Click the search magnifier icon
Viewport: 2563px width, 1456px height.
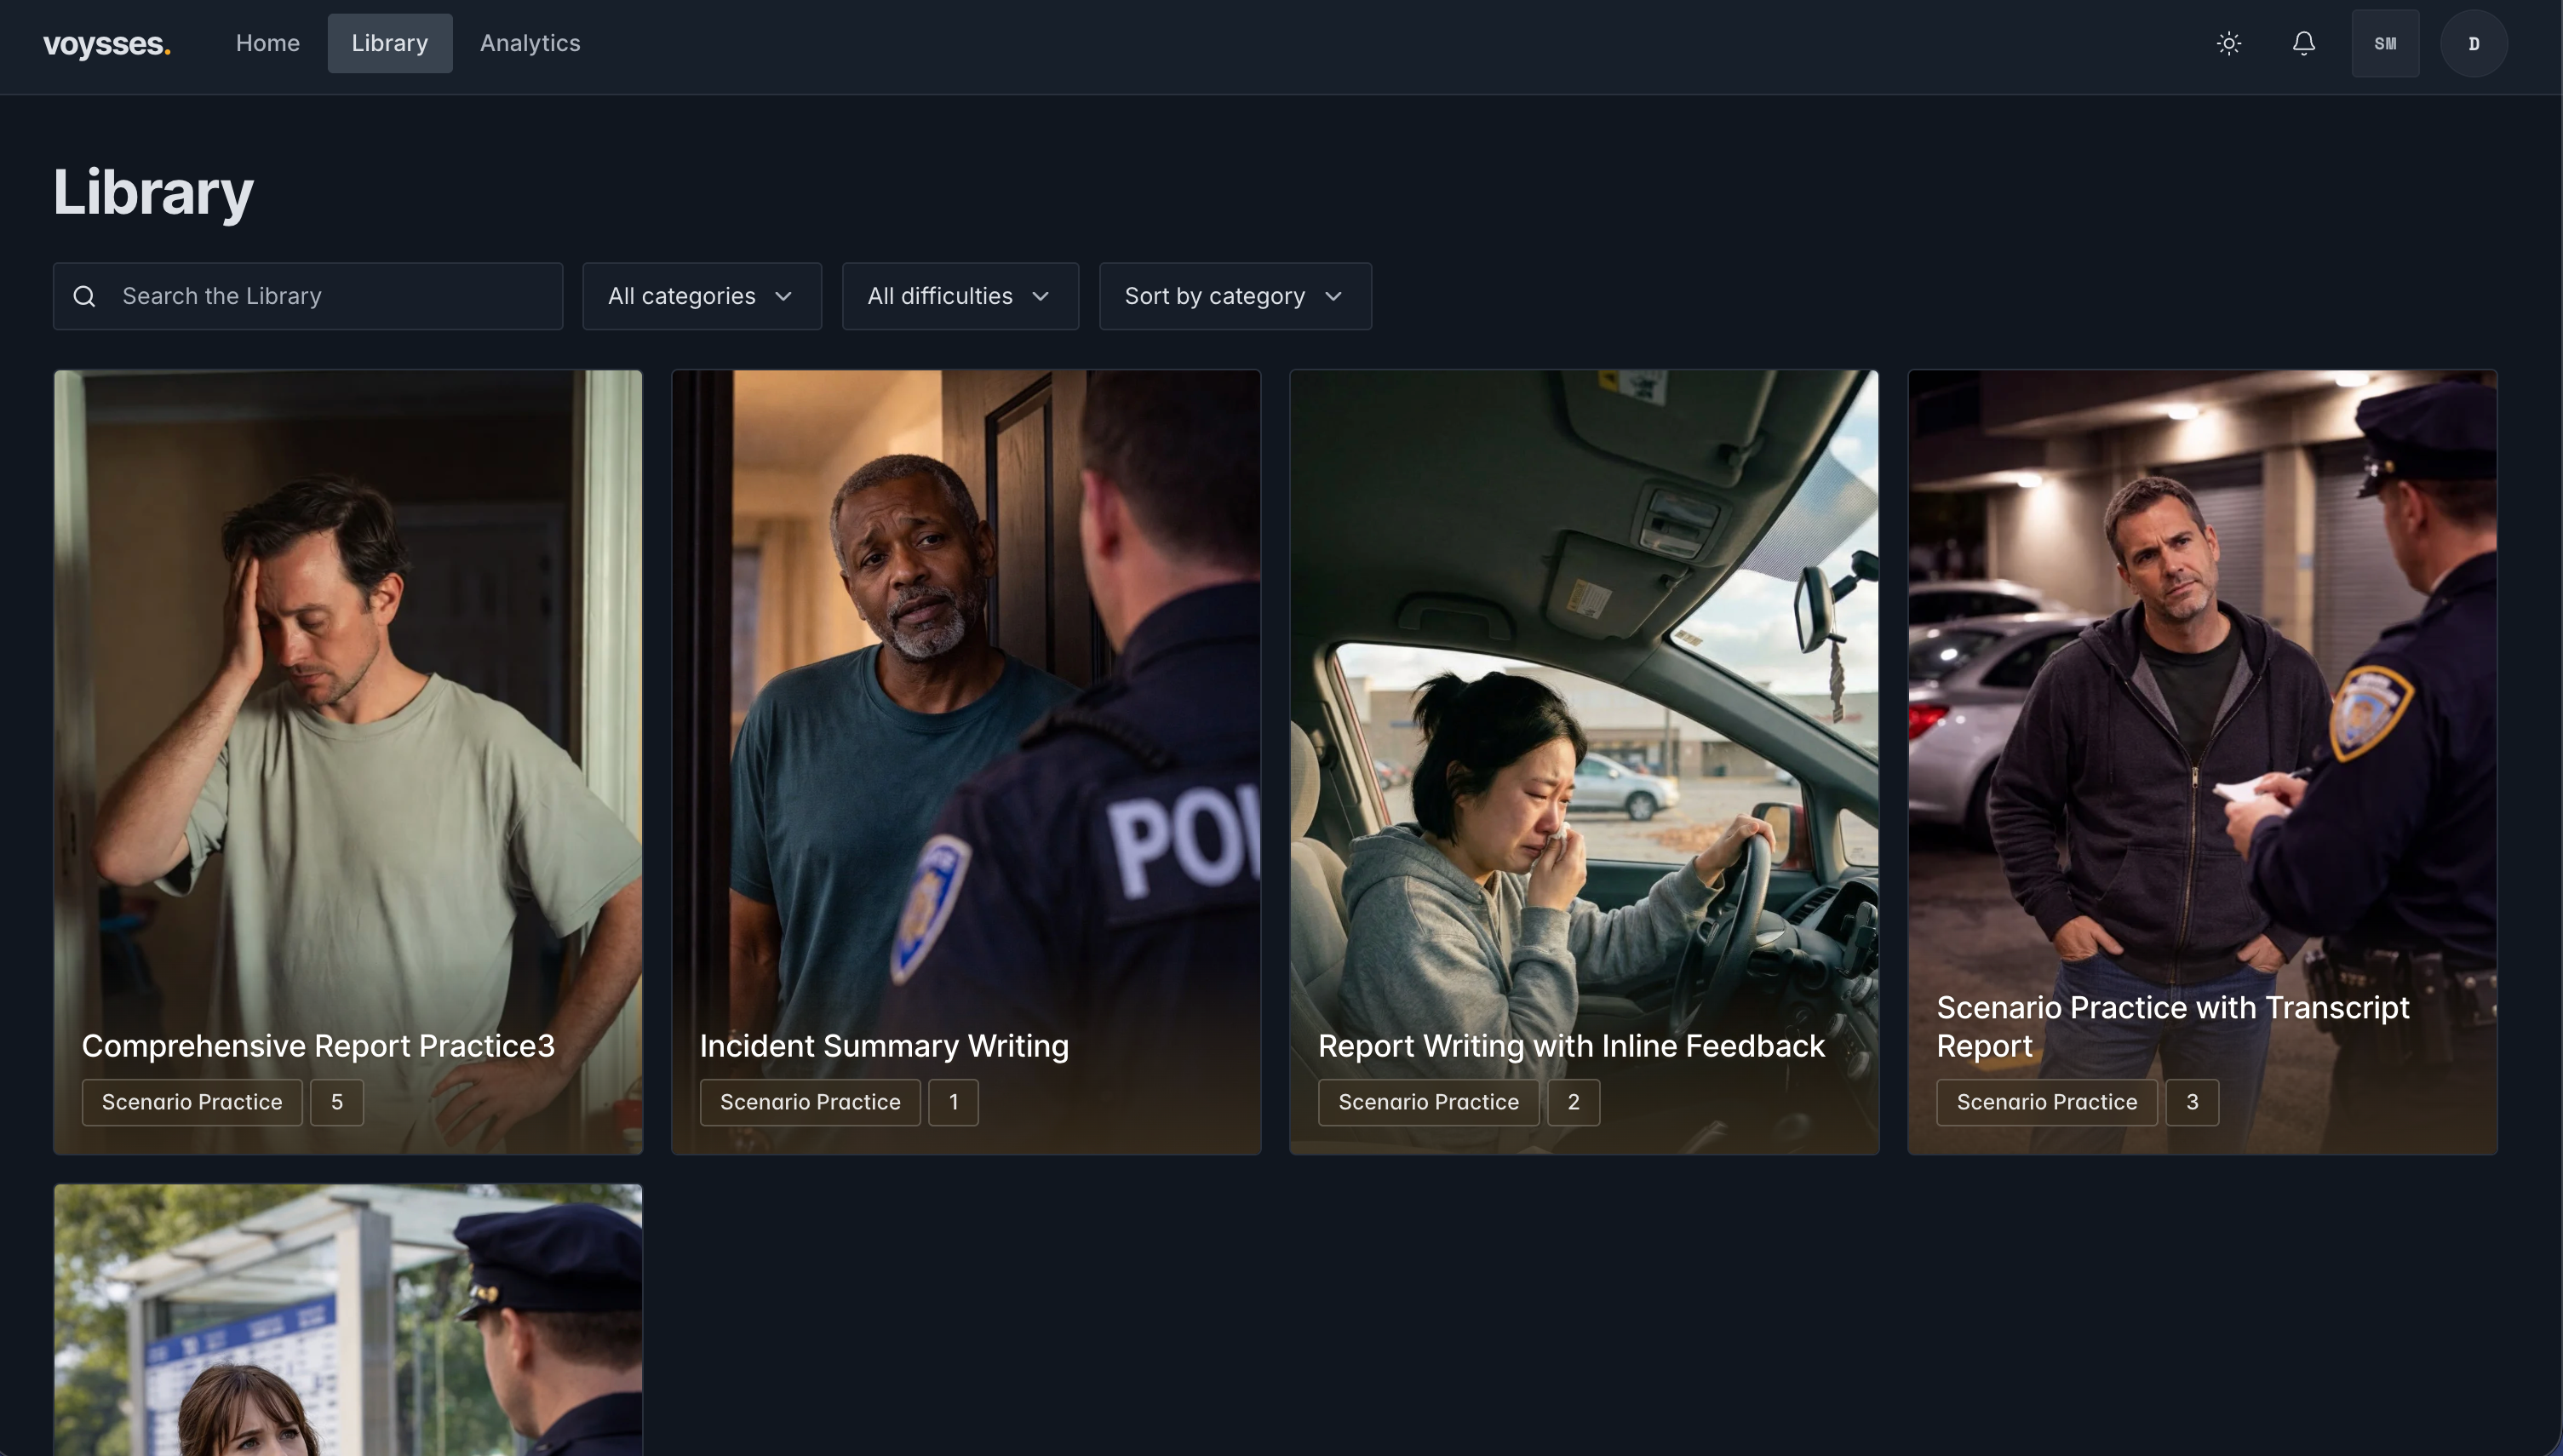click(x=85, y=296)
